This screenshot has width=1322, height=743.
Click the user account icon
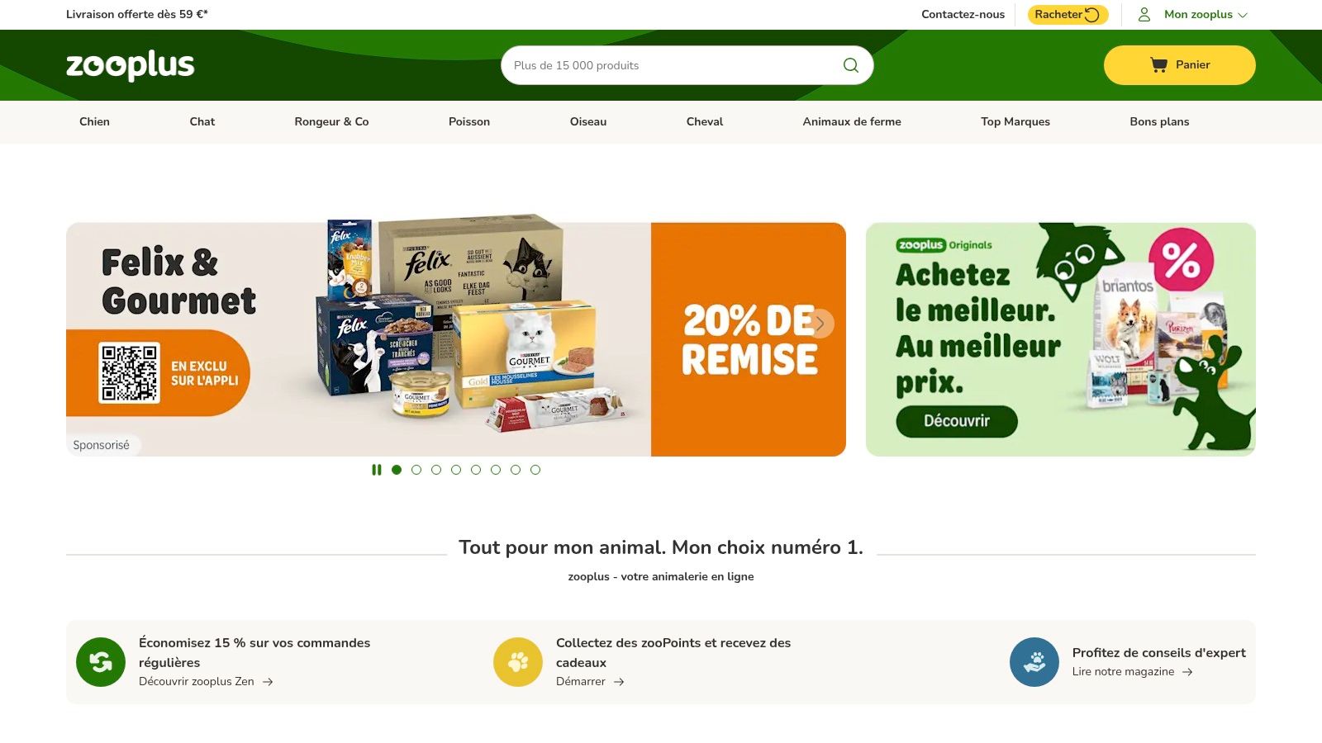(1144, 14)
